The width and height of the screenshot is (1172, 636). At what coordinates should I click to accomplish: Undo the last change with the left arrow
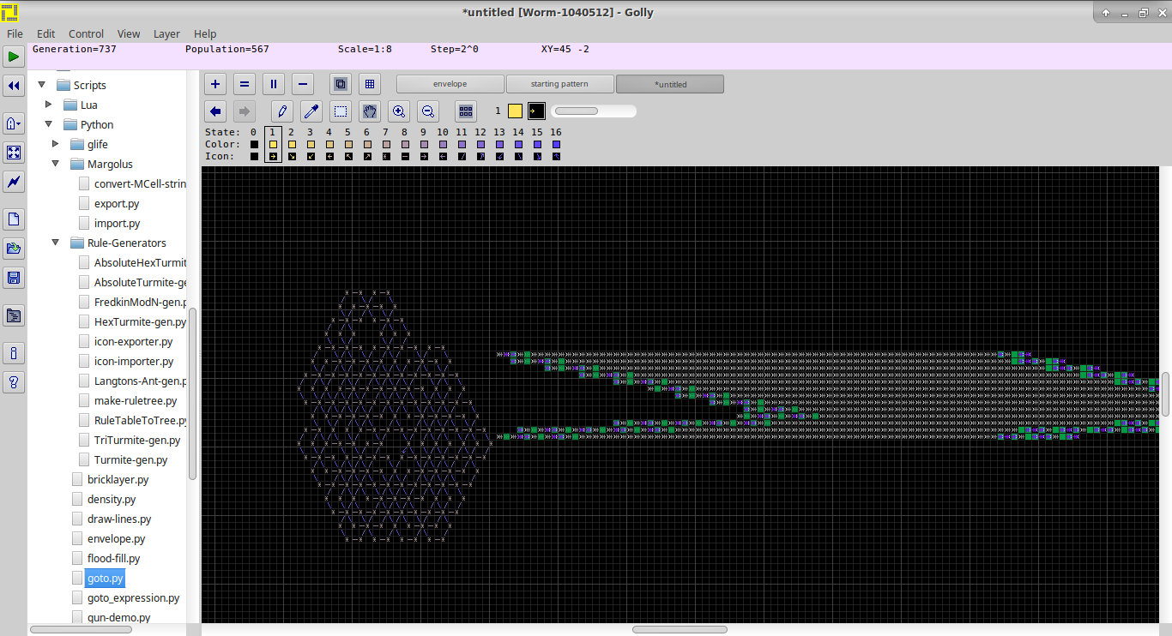coord(215,111)
